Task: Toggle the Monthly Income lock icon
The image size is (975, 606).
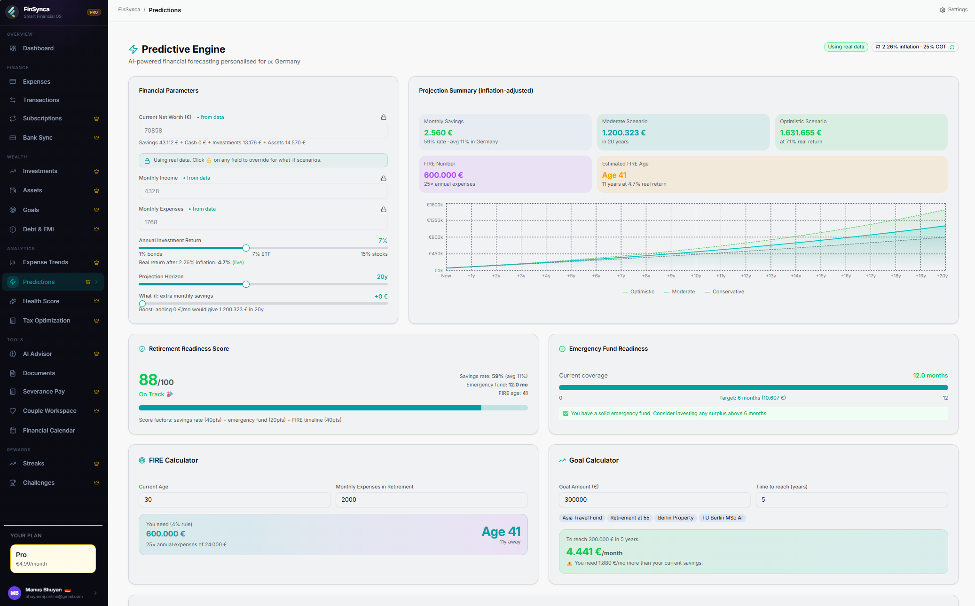Action: 384,178
